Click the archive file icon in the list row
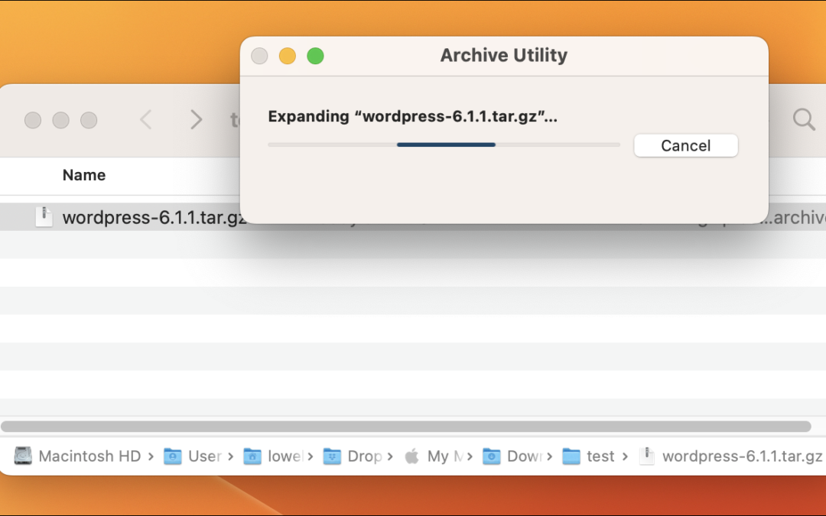Viewport: 826px width, 516px height. (44, 216)
